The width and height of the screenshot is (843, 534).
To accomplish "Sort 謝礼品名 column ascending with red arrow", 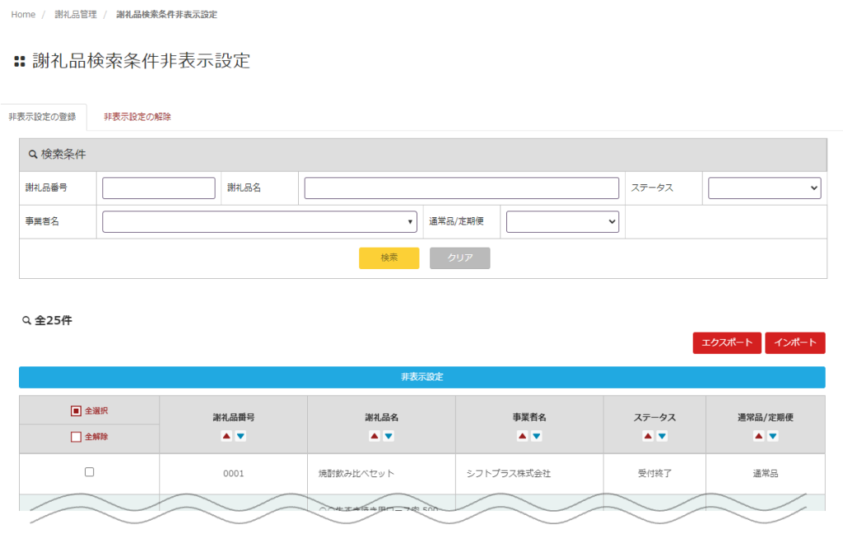I will point(374,436).
